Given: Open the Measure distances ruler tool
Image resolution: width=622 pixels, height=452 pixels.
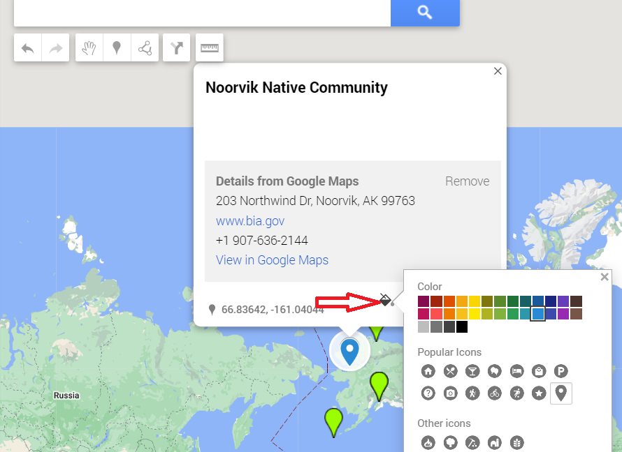Looking at the screenshot, I should [209, 48].
